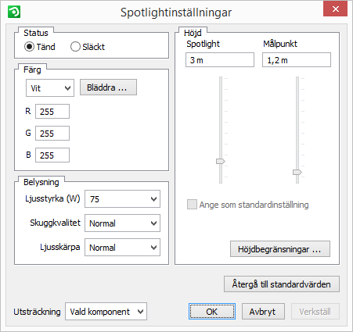Open the Vit color dropdown
Screen dimensions: 353x332
[50, 88]
